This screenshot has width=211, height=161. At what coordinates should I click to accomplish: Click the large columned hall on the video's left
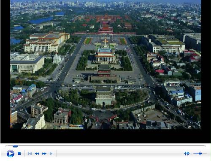point(46,42)
